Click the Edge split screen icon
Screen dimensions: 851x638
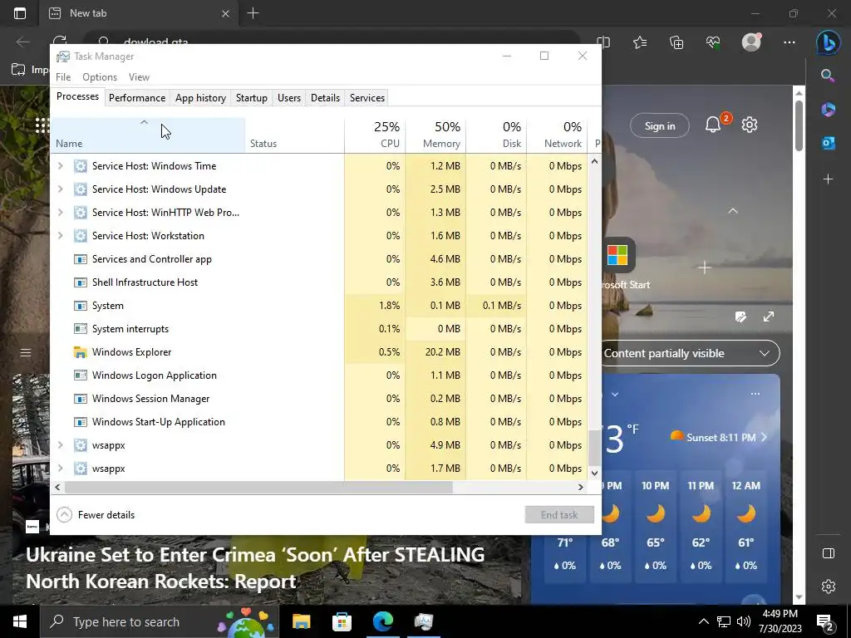(603, 42)
